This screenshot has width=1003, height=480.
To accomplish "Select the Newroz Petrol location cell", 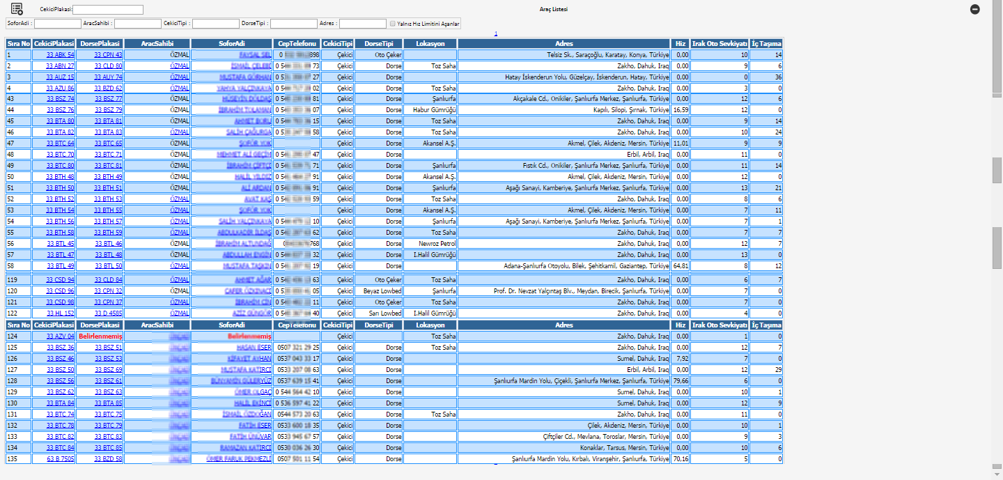I will tap(430, 244).
